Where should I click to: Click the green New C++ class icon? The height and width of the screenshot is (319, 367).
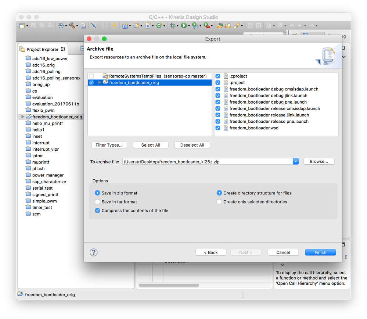point(159,25)
